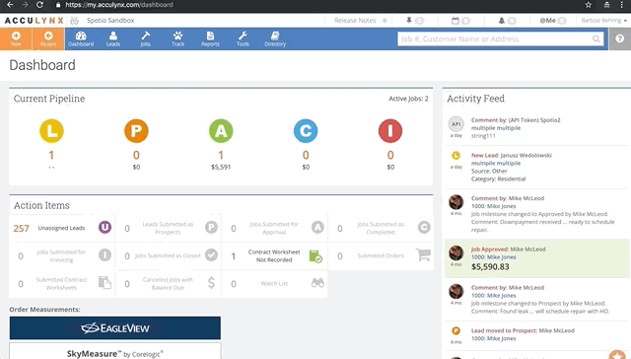
Task: Open notifications bell icon
Action: (502, 21)
